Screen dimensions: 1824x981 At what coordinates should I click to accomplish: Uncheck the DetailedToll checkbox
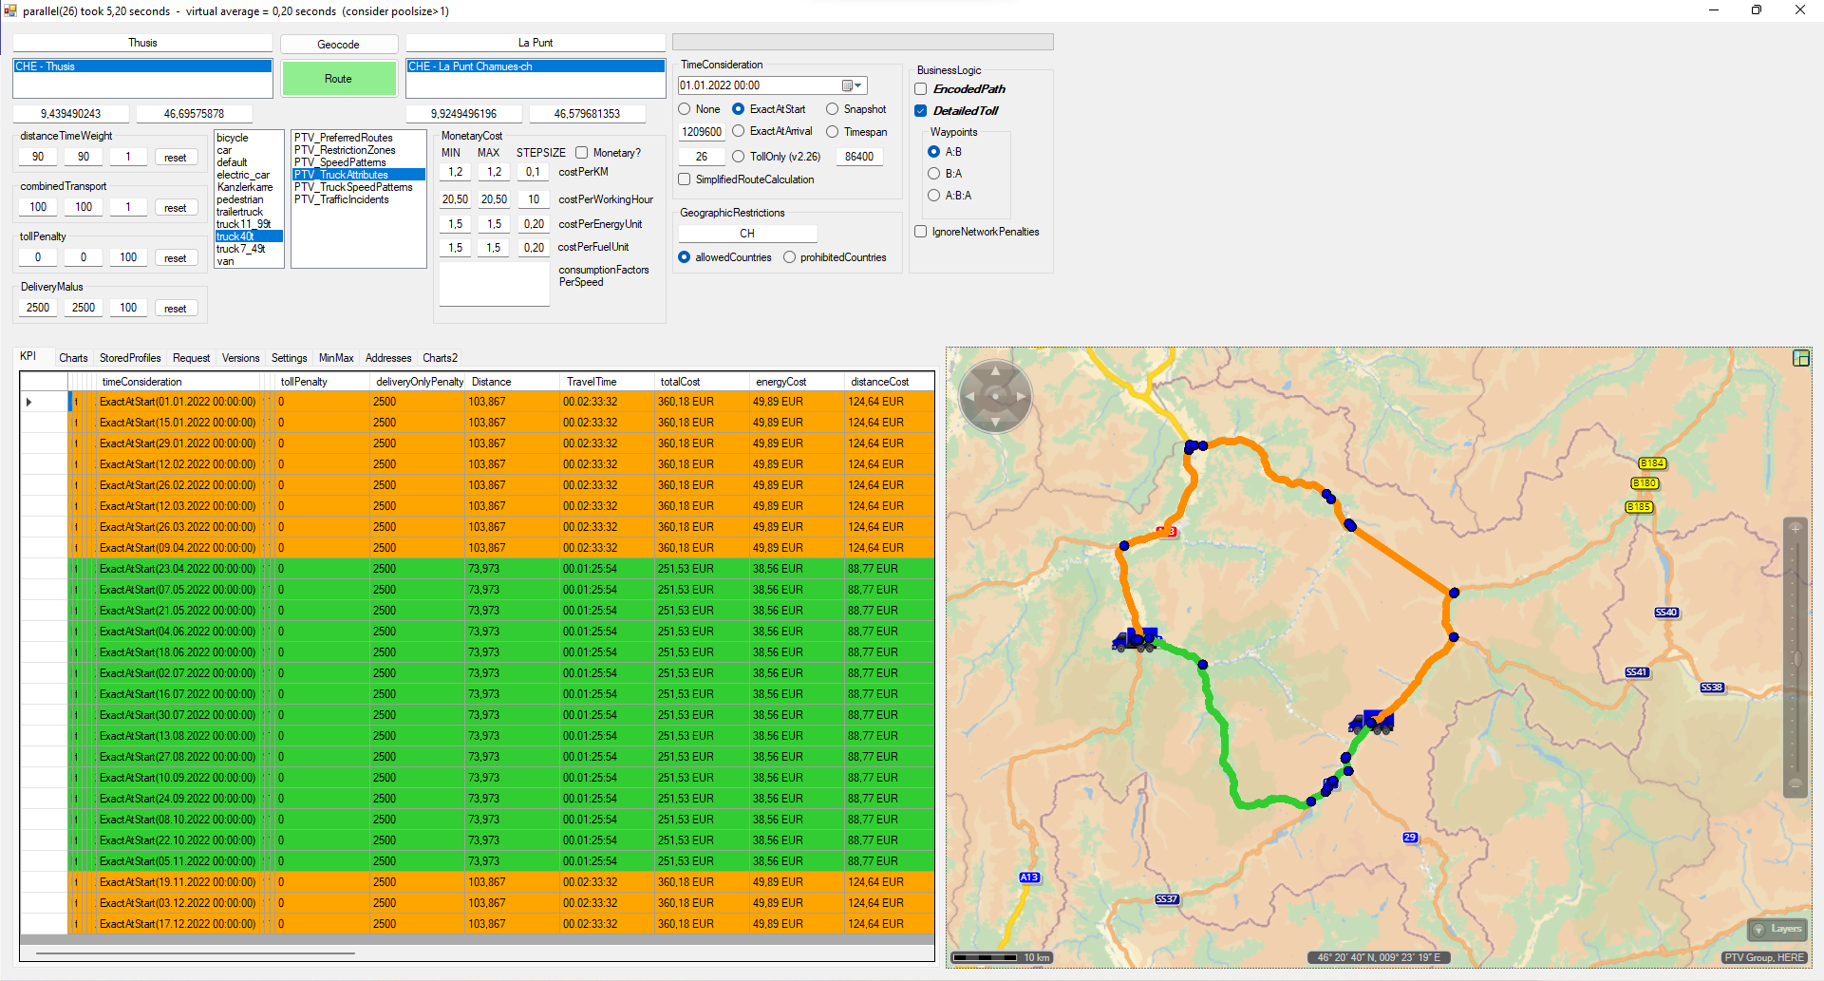pyautogui.click(x=921, y=111)
